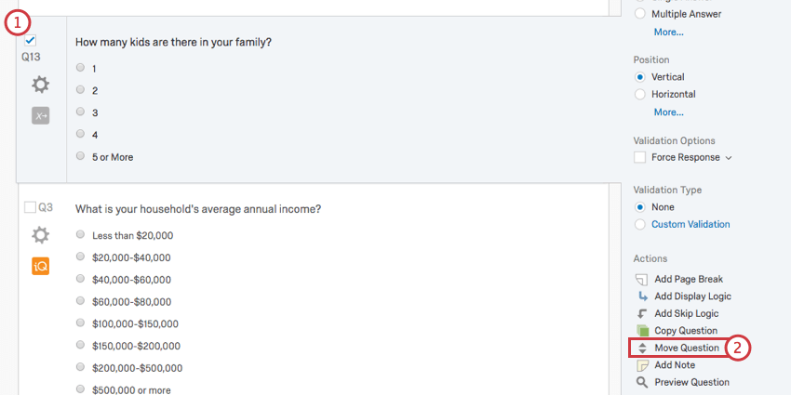Click the Add Page Break icon
This screenshot has height=395, width=791.
point(641,279)
